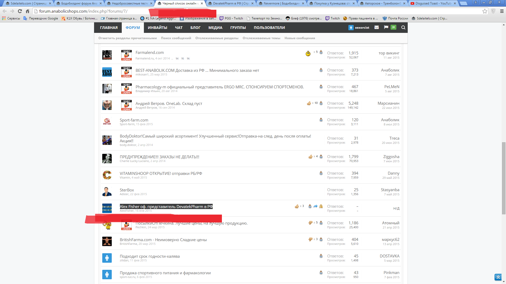
Task: Click the thumbs-up likes icon on the Андрей Ветров thread
Action: pyautogui.click(x=309, y=103)
